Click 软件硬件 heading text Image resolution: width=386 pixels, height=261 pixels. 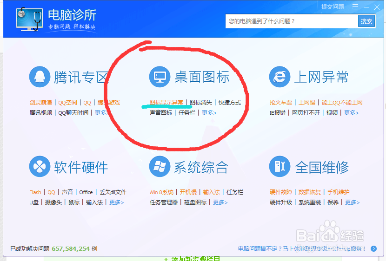click(x=81, y=167)
